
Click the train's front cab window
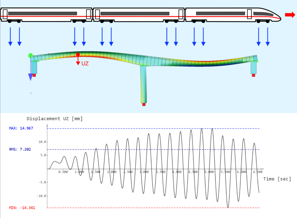(263, 14)
